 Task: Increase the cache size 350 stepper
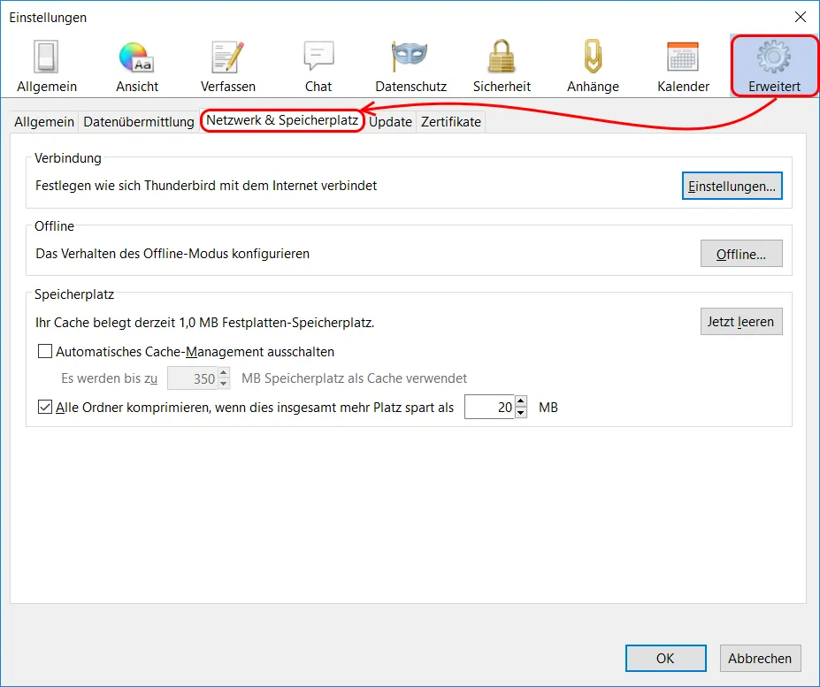[x=224, y=373]
